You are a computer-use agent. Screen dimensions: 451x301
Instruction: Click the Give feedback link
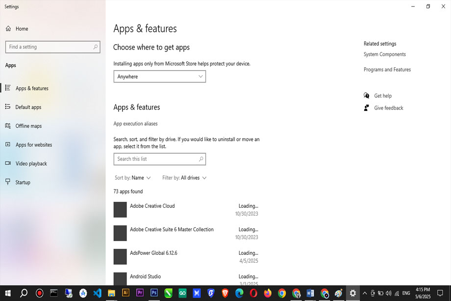[x=389, y=108]
